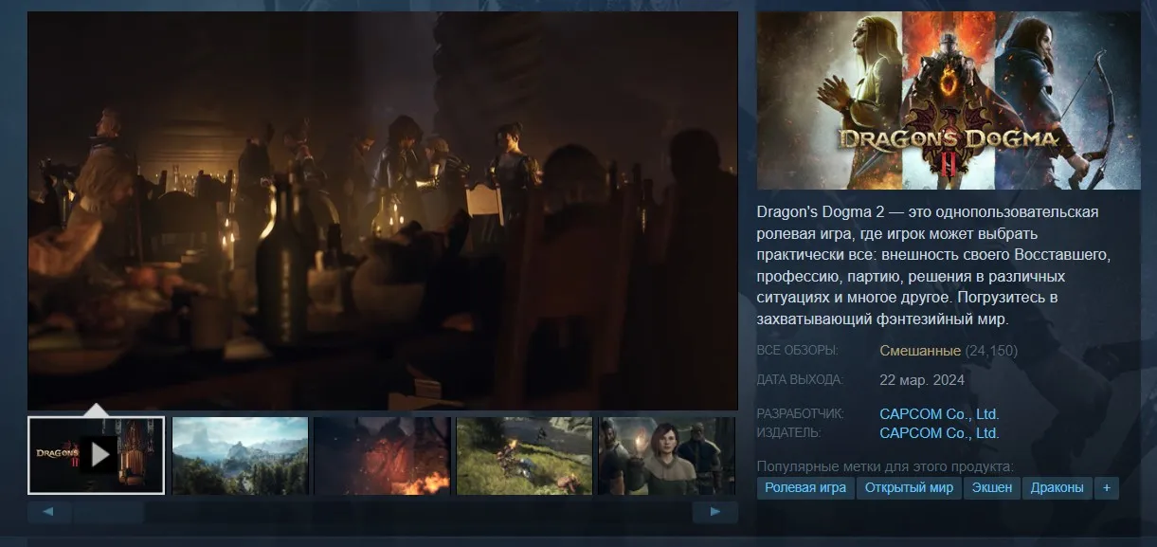
Task: Select the grassy field battle thumbnail
Action: 524,455
